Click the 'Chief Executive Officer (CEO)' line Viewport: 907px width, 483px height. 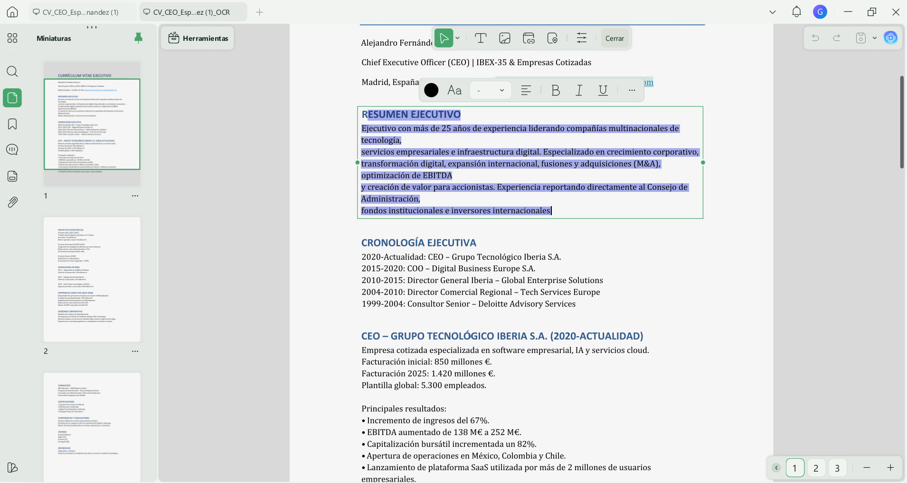coord(476,62)
